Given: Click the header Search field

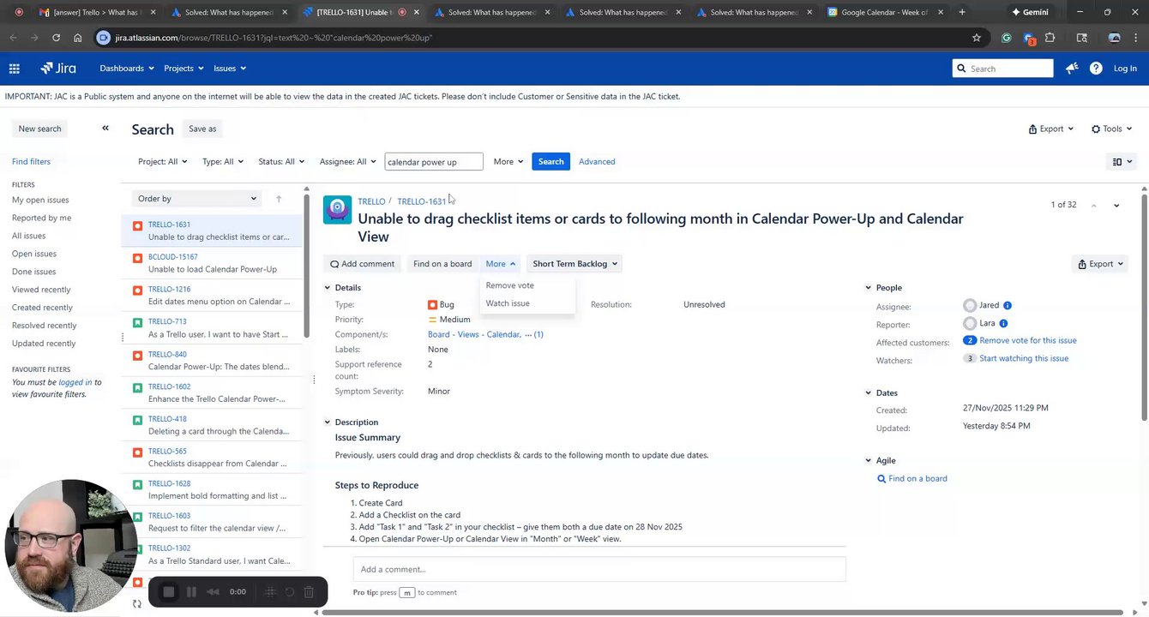Looking at the screenshot, I should tap(1002, 69).
